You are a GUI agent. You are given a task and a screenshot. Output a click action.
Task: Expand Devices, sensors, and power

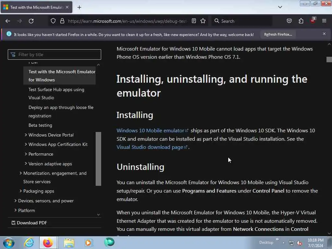pos(15,201)
